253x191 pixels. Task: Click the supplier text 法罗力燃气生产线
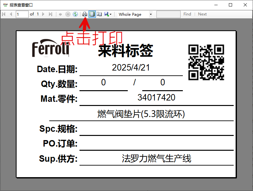156,158
